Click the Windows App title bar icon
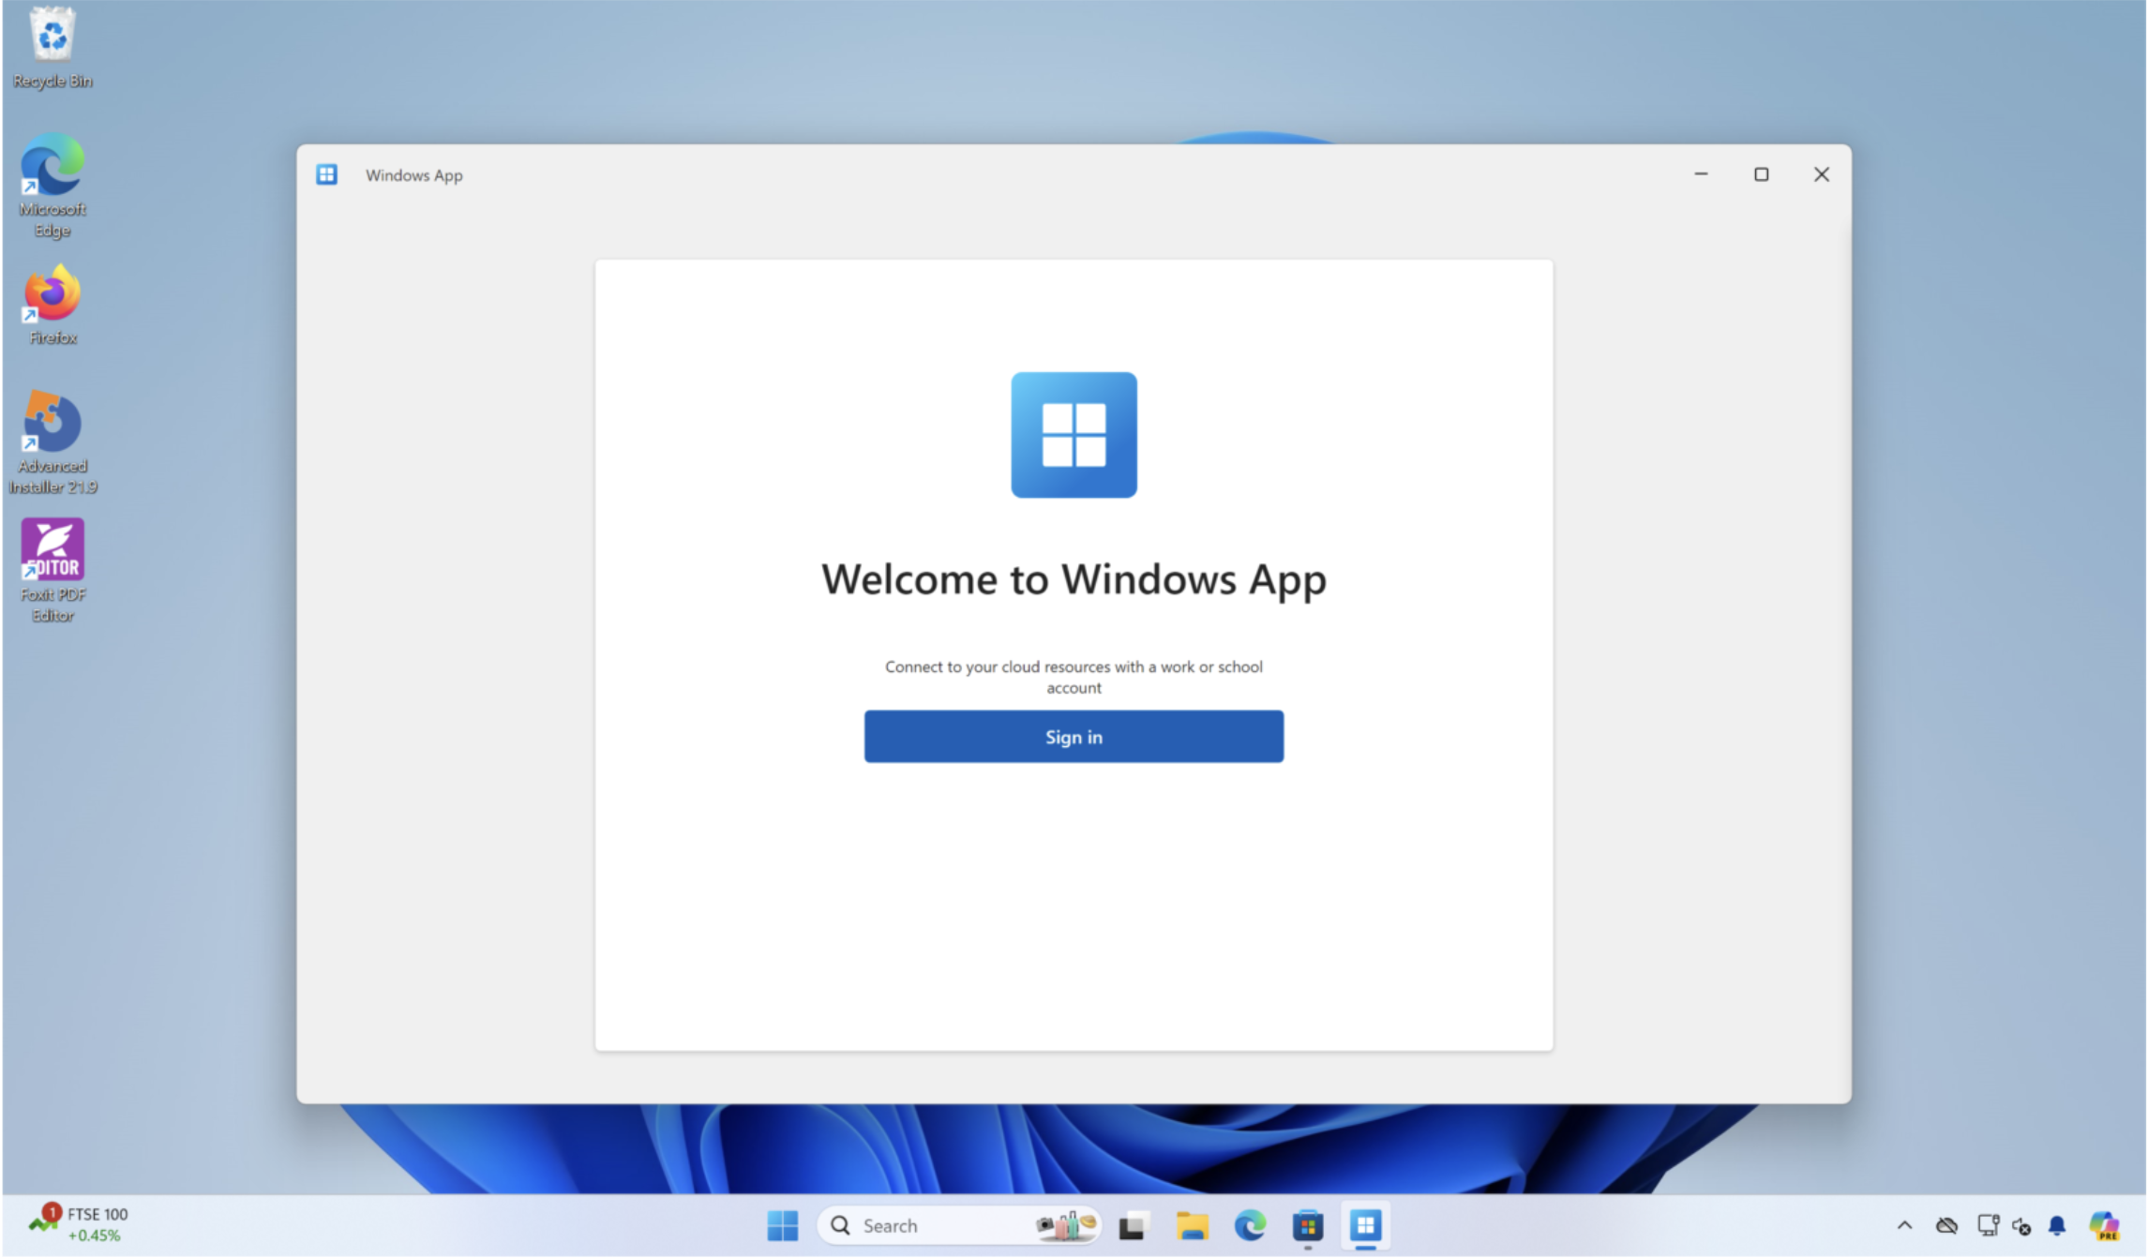Screen dimensions: 2147x1258 click(326, 175)
